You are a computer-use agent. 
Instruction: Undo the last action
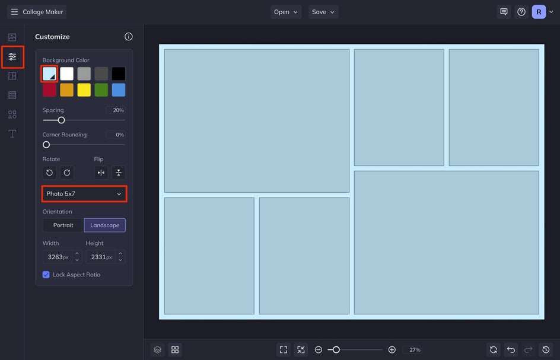[x=511, y=350]
